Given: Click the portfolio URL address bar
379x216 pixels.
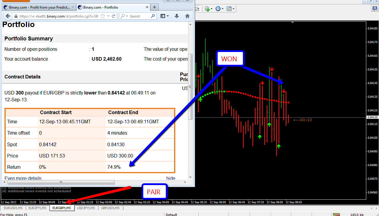Looking at the screenshot, I should click(58, 16).
